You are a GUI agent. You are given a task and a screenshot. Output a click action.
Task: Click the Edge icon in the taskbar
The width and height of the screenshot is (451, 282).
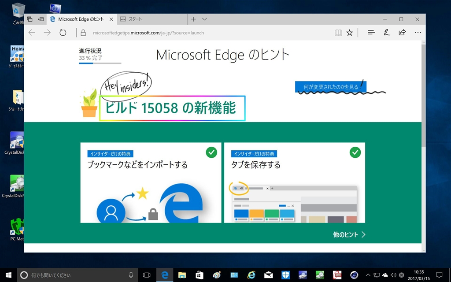click(165, 275)
